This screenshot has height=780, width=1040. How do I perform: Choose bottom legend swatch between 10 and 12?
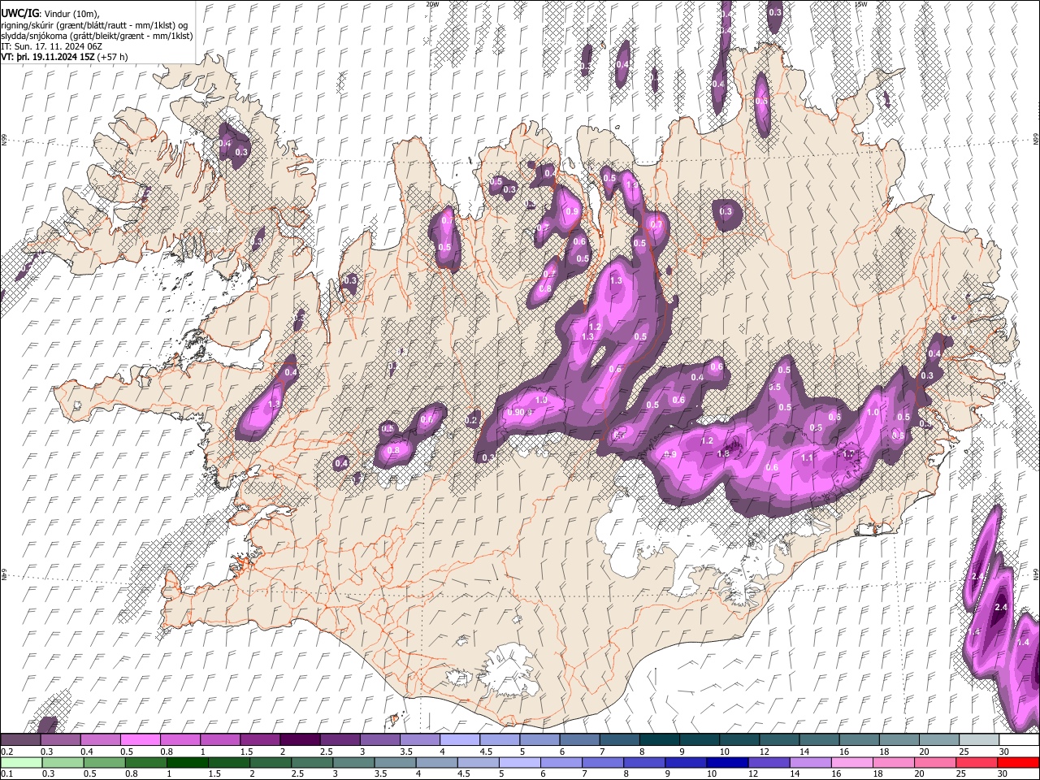click(x=727, y=762)
